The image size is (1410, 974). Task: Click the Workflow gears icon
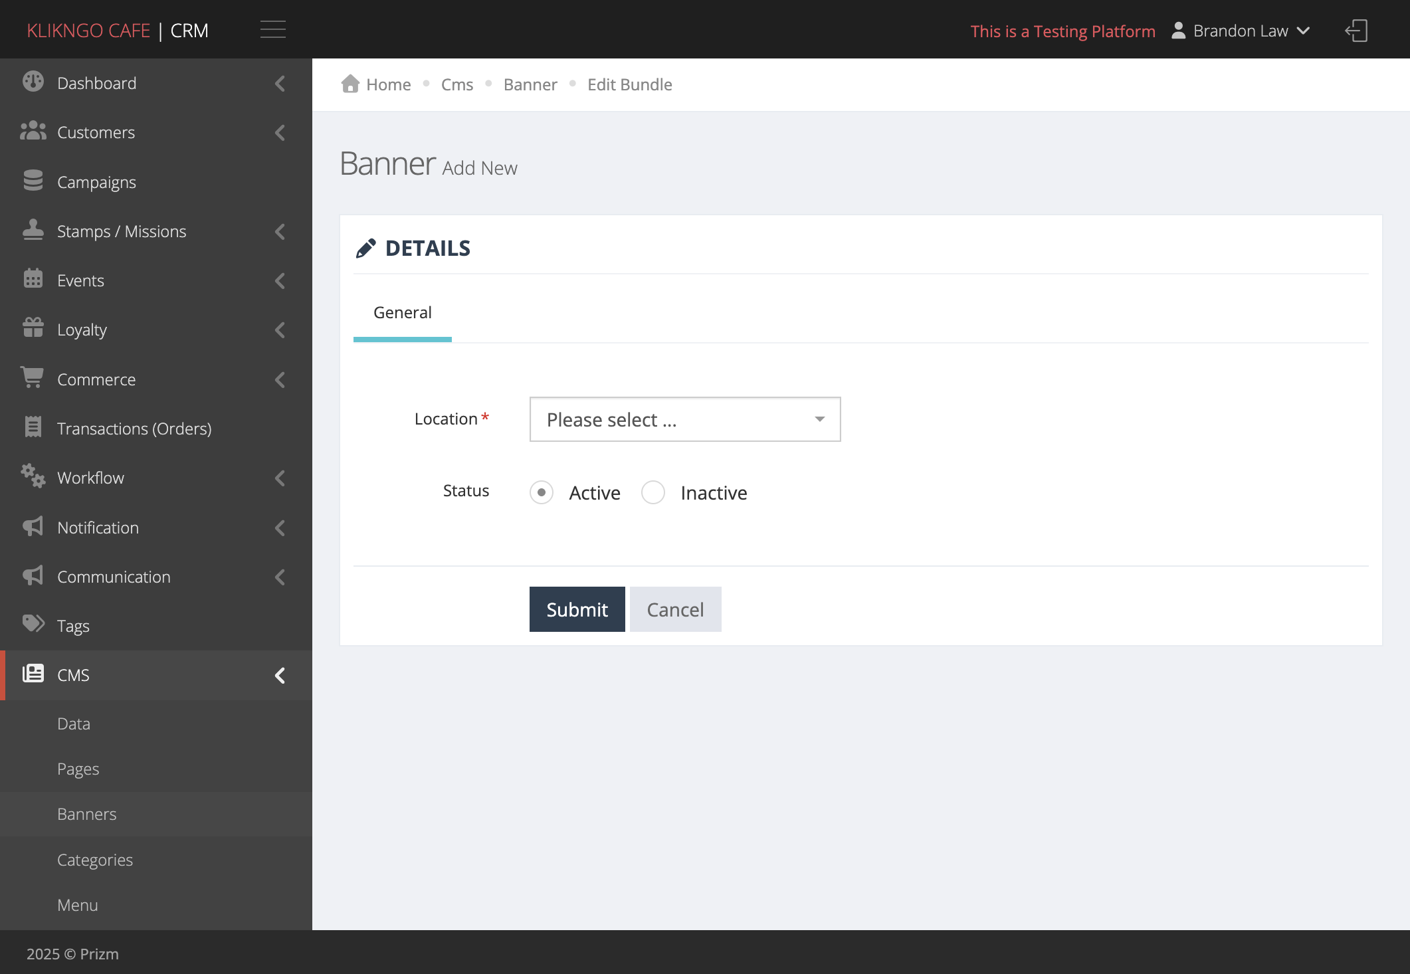33,476
